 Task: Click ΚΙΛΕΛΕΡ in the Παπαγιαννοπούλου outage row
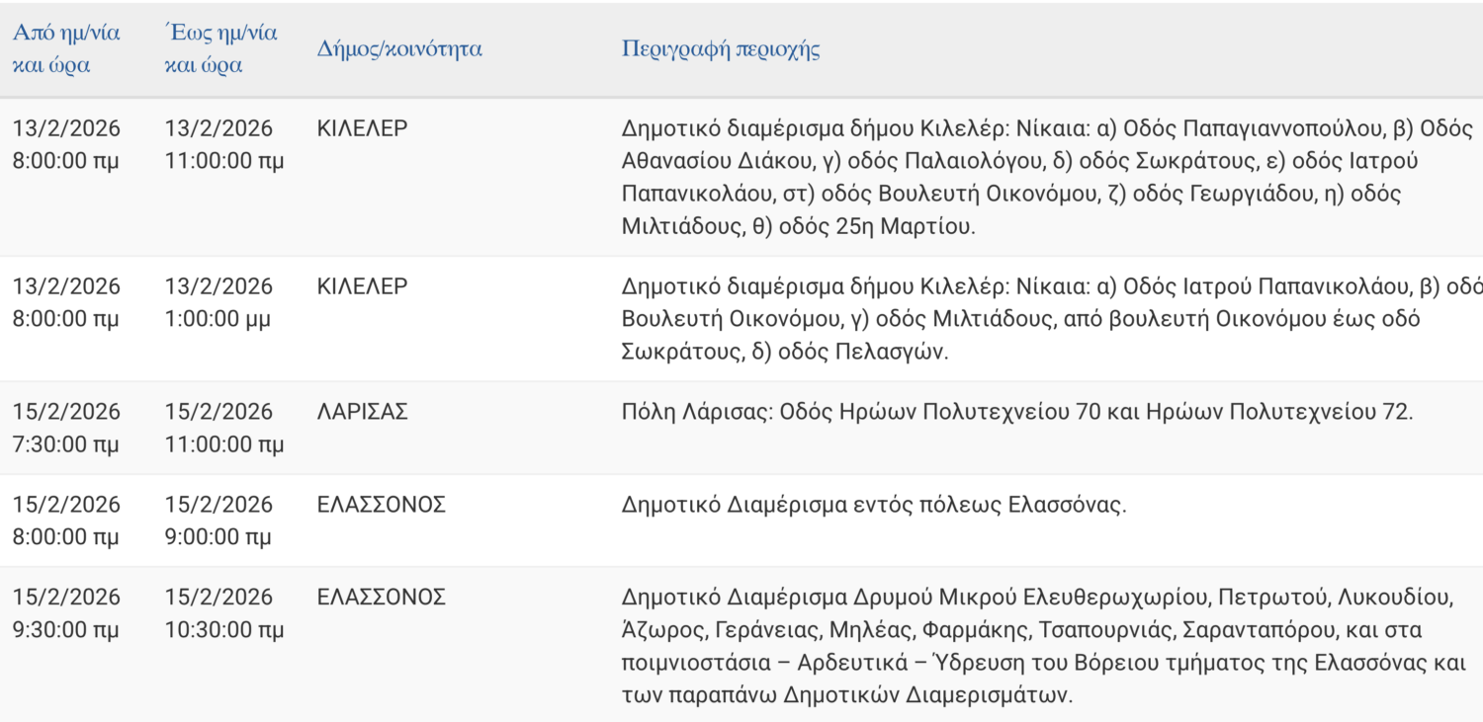tap(363, 128)
